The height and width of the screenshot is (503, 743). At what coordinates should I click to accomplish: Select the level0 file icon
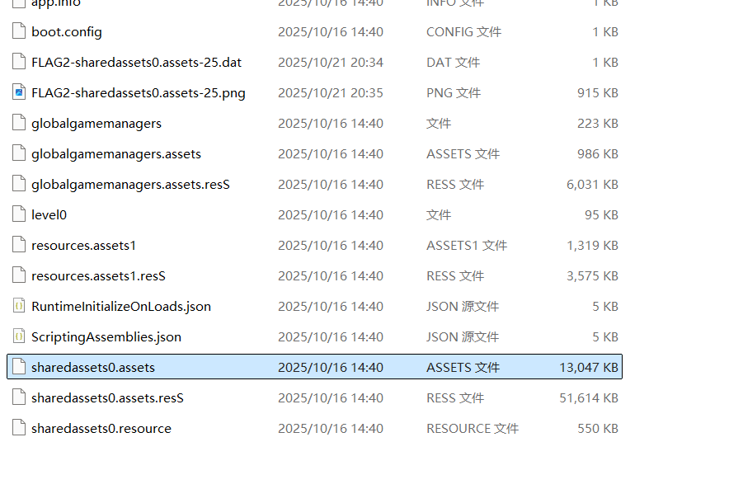pos(19,214)
